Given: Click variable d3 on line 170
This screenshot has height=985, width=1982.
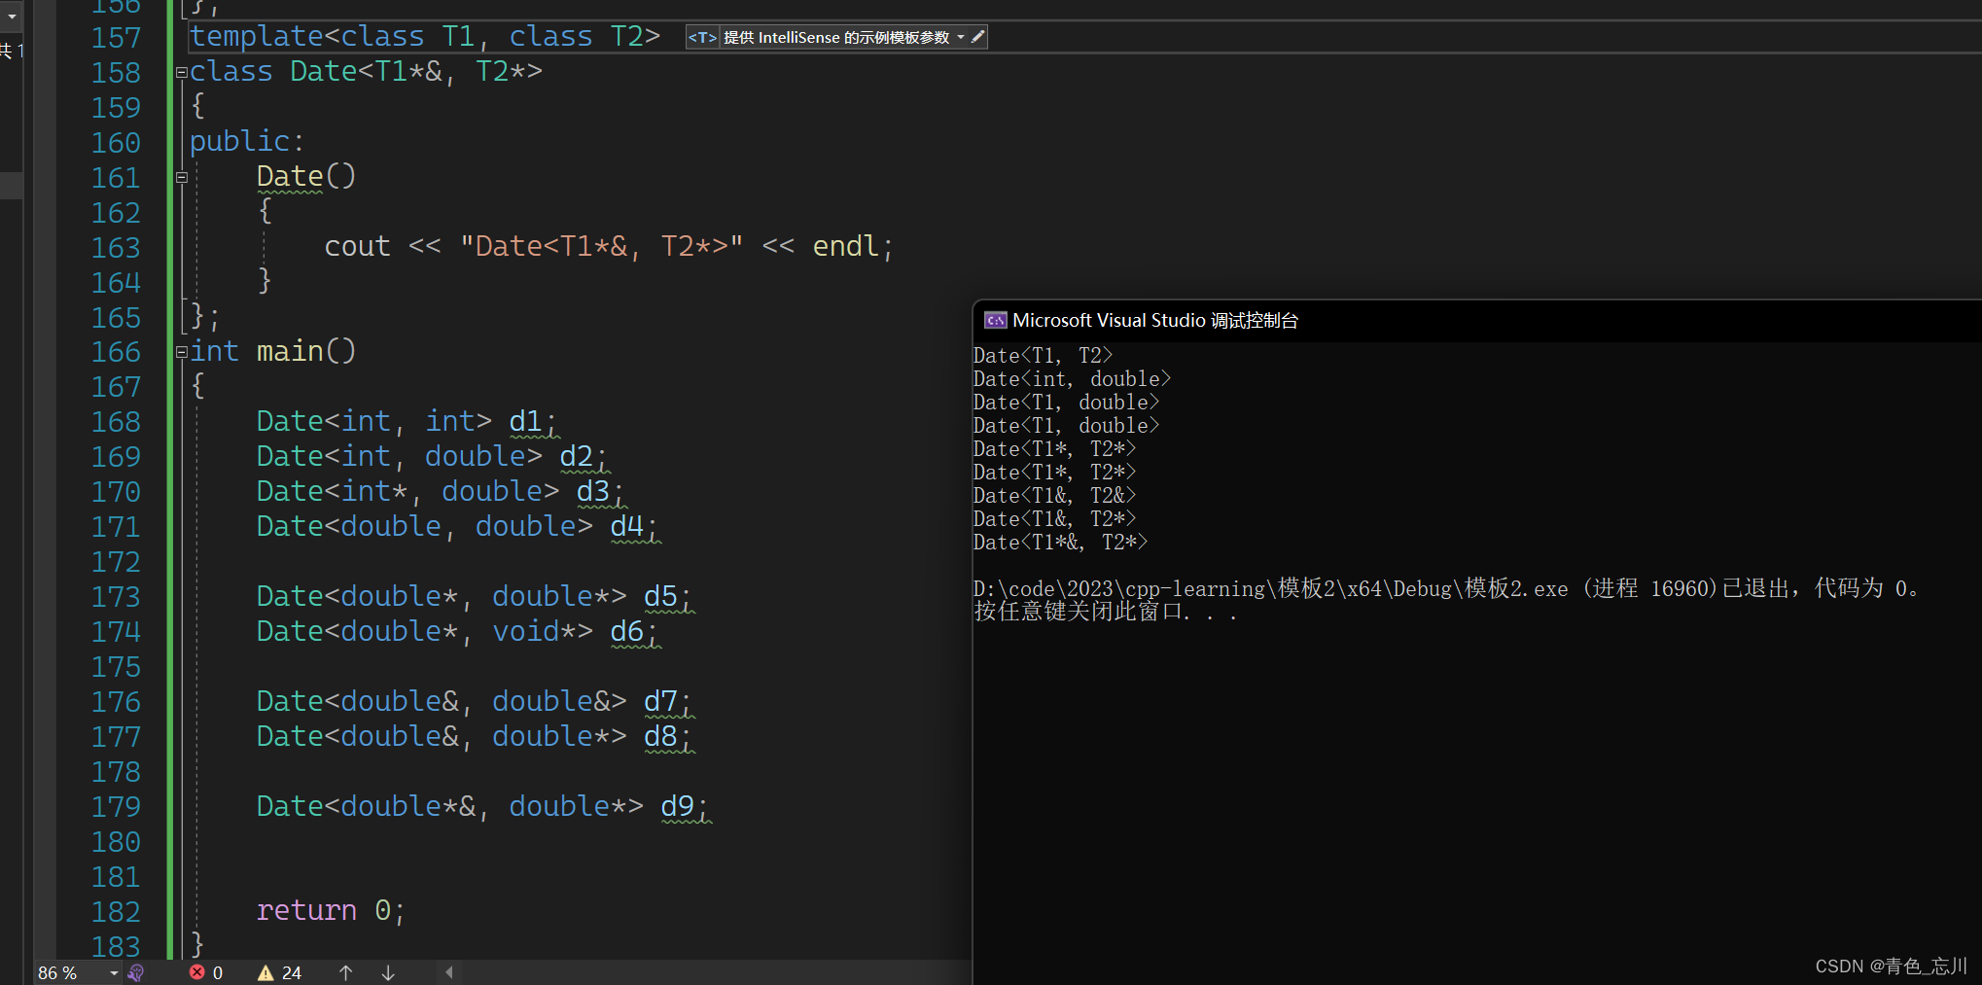Looking at the screenshot, I should coord(593,491).
